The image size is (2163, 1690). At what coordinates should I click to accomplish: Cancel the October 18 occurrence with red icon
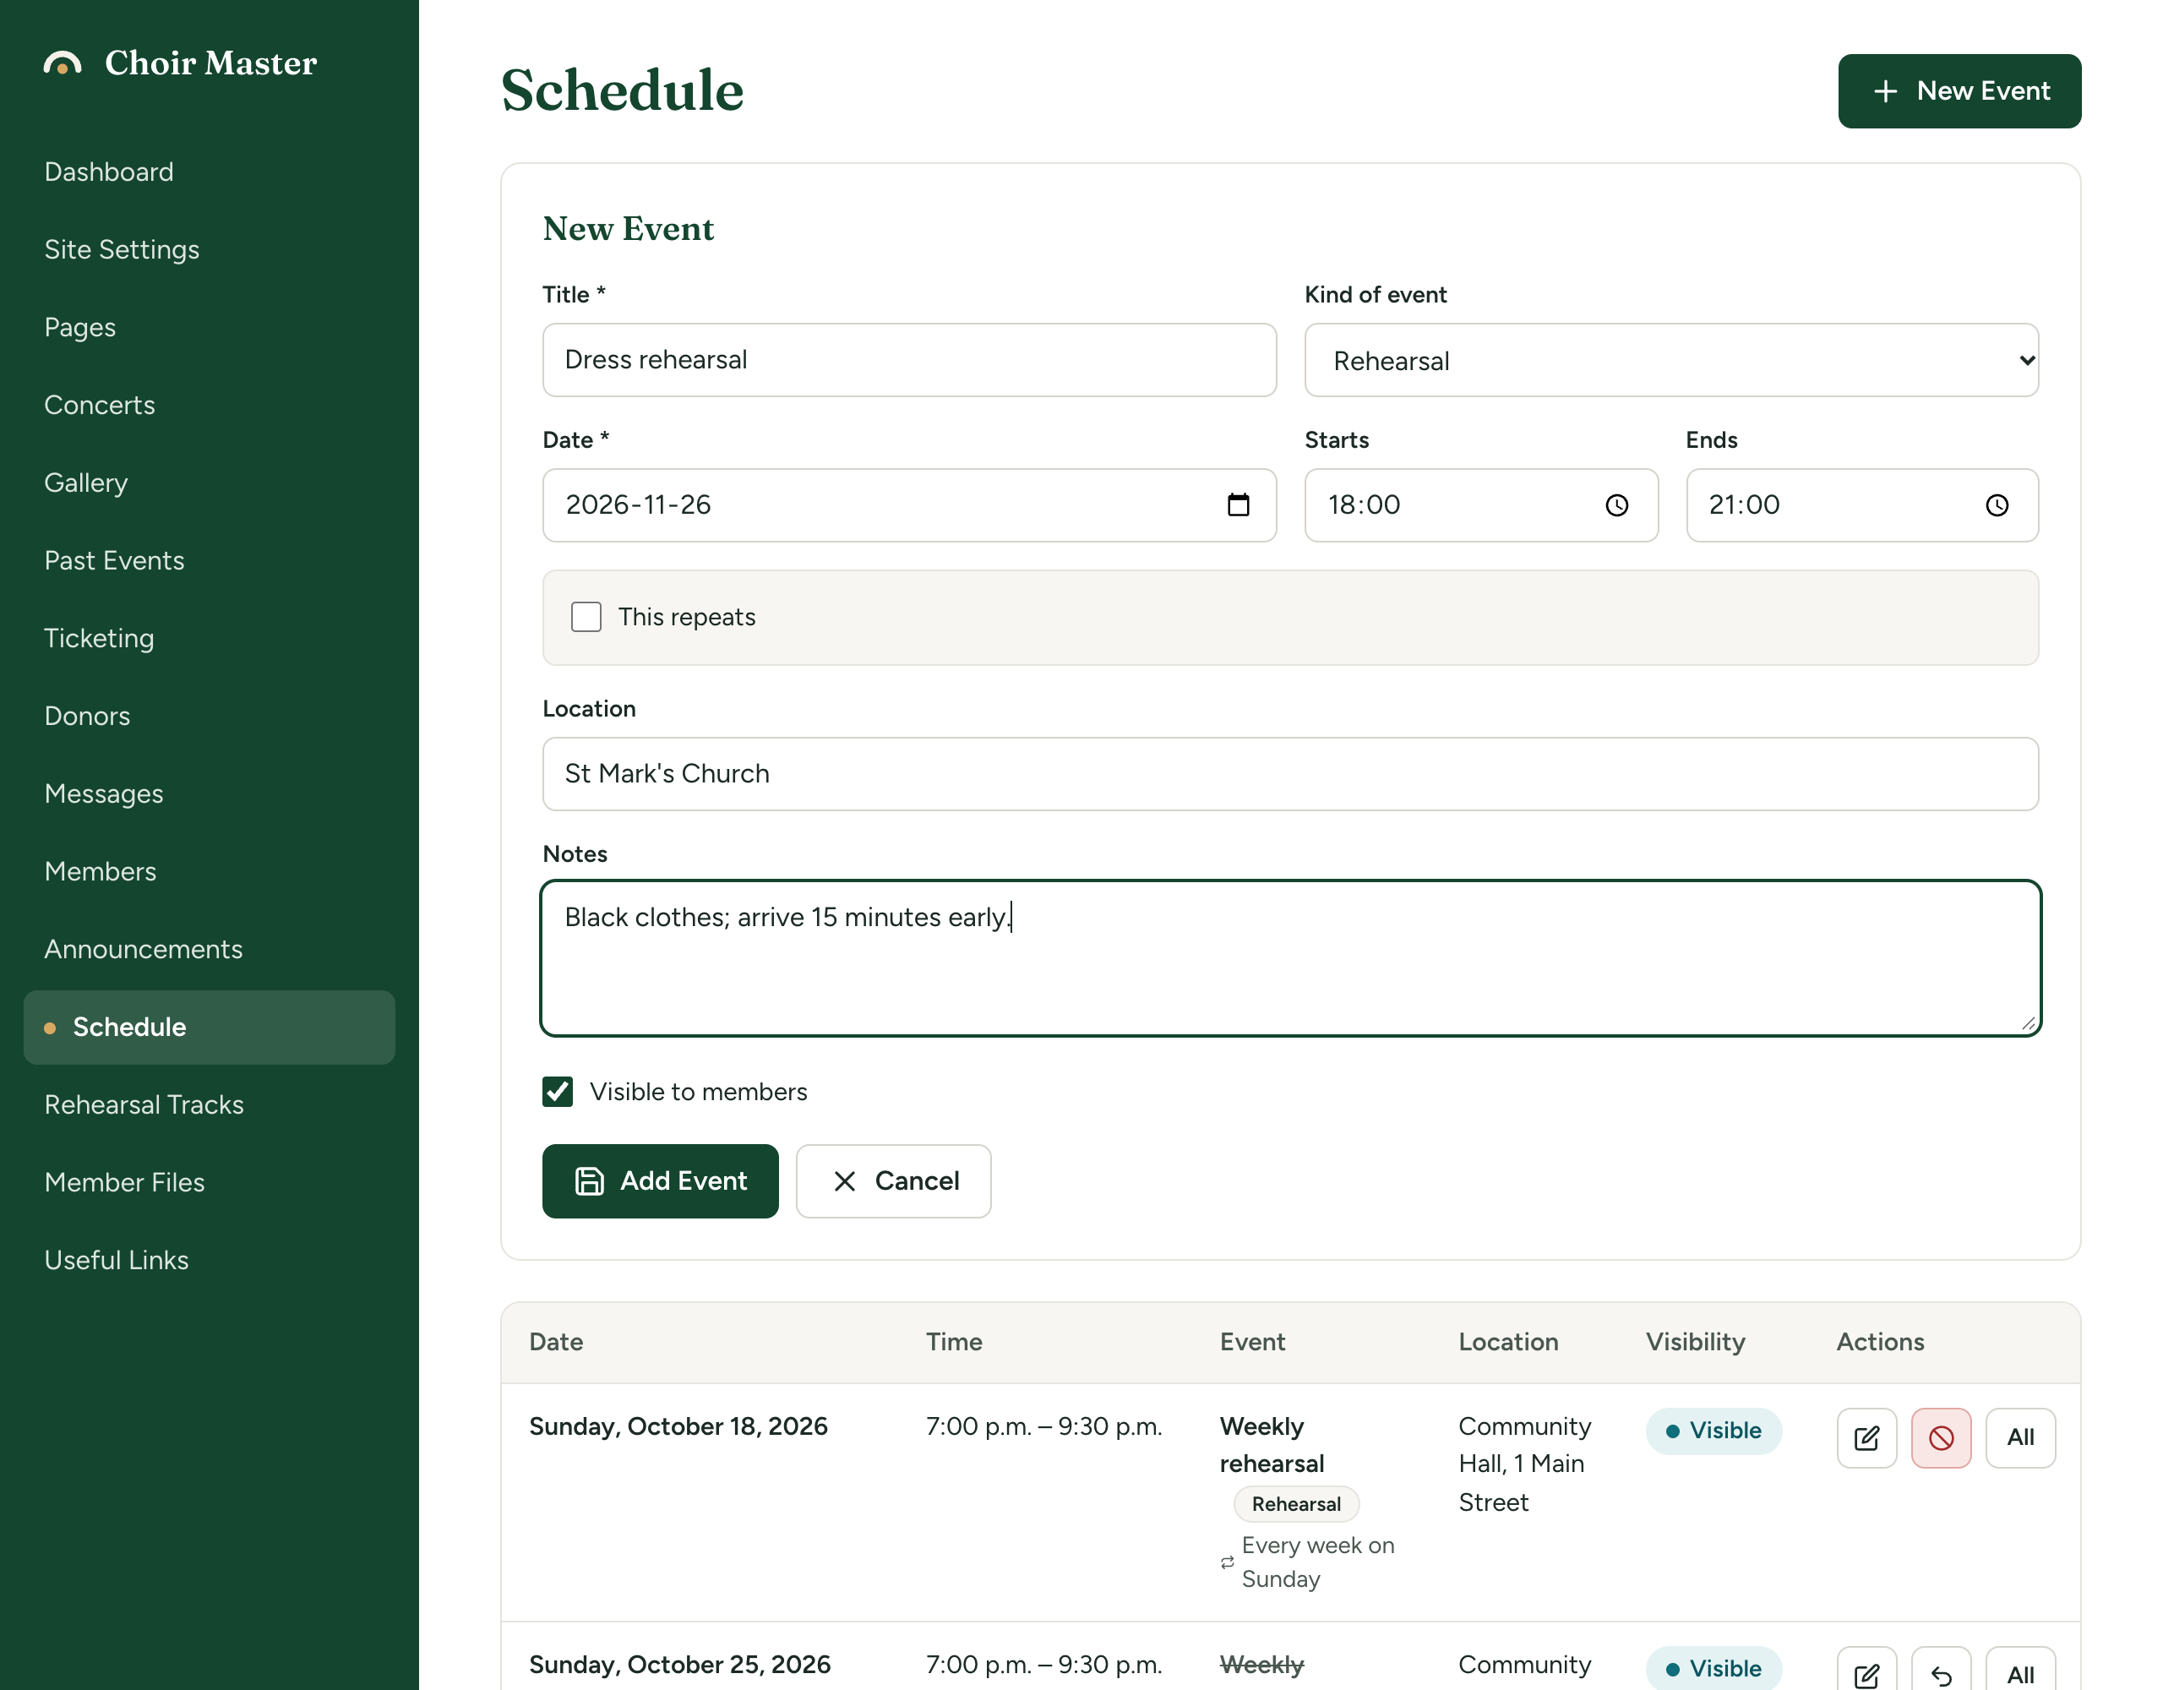[1940, 1437]
